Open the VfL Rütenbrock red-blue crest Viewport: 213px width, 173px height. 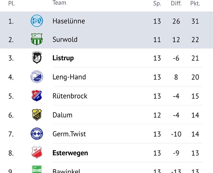pos(37,96)
